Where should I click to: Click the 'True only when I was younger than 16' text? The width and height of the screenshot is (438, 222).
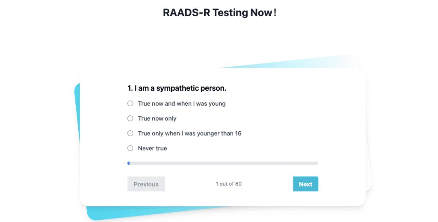pos(189,133)
